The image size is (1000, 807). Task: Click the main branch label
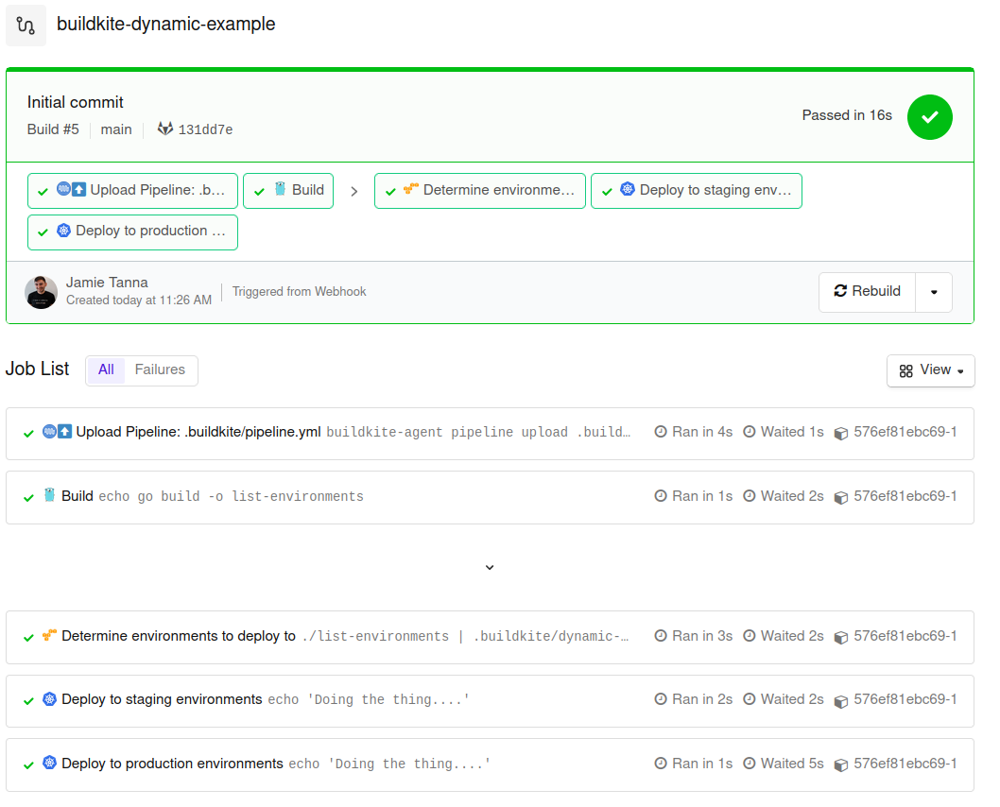coord(116,129)
